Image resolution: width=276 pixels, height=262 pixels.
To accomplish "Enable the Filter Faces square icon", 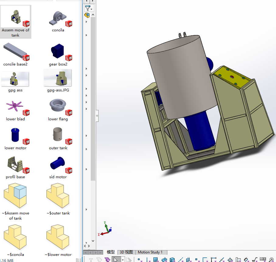I will pos(155,260).
